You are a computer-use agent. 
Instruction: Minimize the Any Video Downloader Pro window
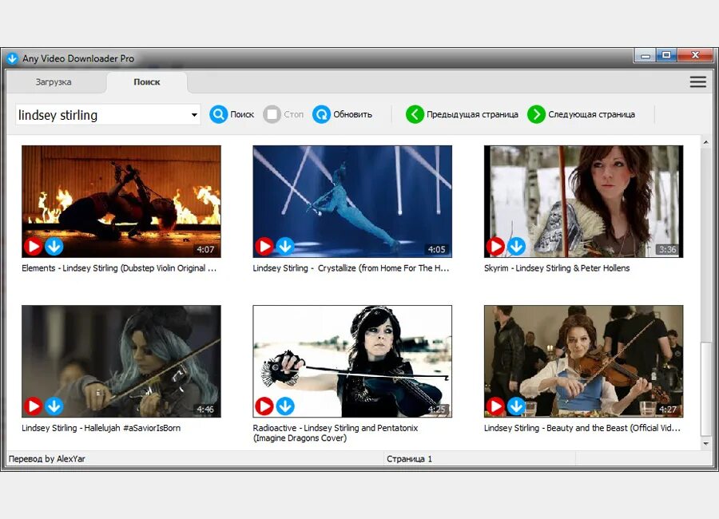(646, 56)
